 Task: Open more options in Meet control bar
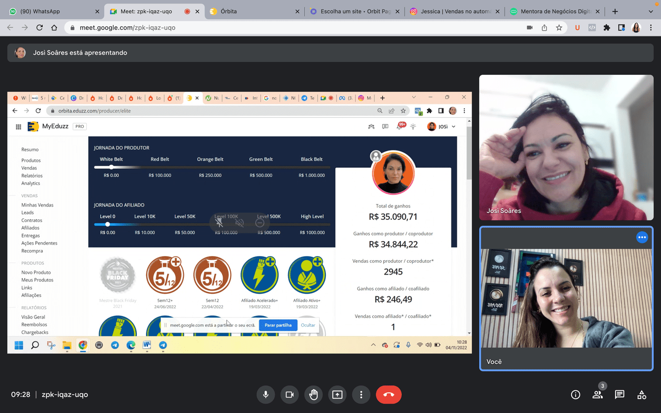[x=361, y=394]
